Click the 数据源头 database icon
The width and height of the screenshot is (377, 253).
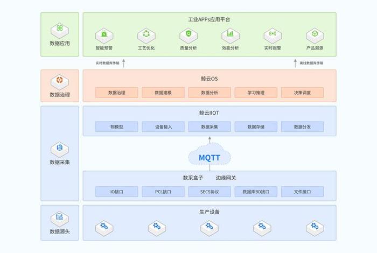click(x=59, y=218)
